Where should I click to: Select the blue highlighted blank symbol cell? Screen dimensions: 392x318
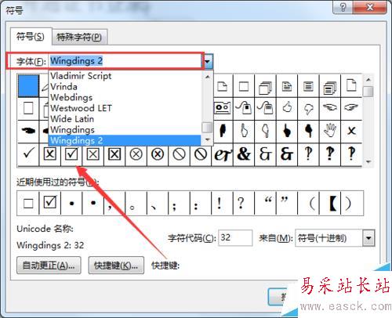click(x=28, y=86)
